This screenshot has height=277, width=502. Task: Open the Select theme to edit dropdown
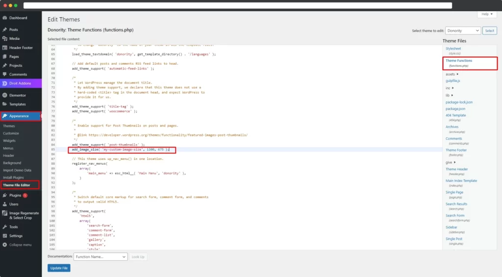pyautogui.click(x=463, y=31)
